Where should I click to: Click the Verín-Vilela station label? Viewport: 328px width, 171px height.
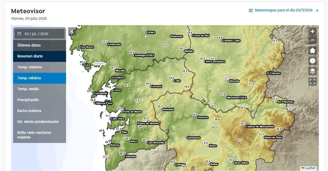(241, 163)
